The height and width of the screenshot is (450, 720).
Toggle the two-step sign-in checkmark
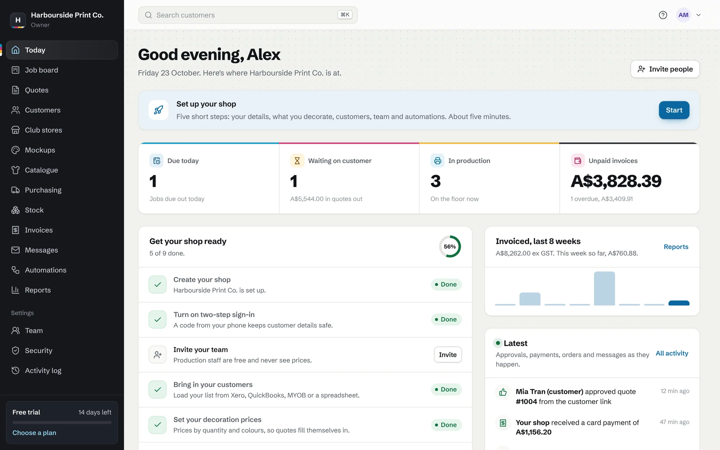[158, 320]
